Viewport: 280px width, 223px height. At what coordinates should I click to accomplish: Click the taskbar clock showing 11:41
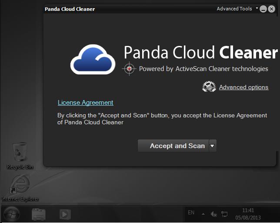(x=248, y=214)
